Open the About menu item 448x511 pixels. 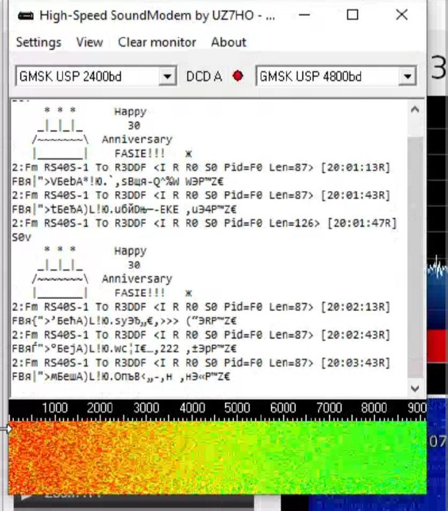point(228,42)
